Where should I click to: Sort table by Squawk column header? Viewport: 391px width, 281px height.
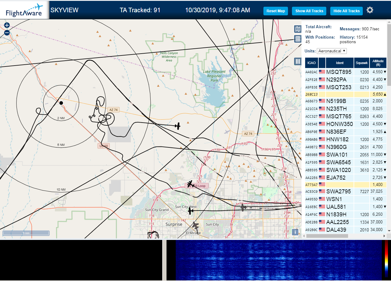pyautogui.click(x=362, y=63)
